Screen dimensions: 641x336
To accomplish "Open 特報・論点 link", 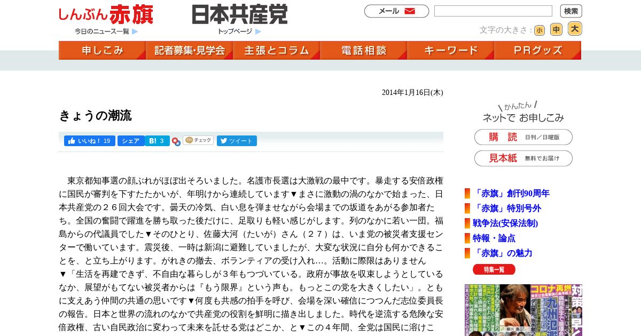I will [494, 238].
